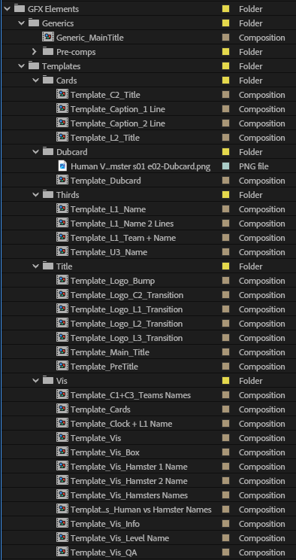This screenshot has width=296, height=560.
Task: Click the Type text of Template_Dubcard row
Action: [x=261, y=181]
